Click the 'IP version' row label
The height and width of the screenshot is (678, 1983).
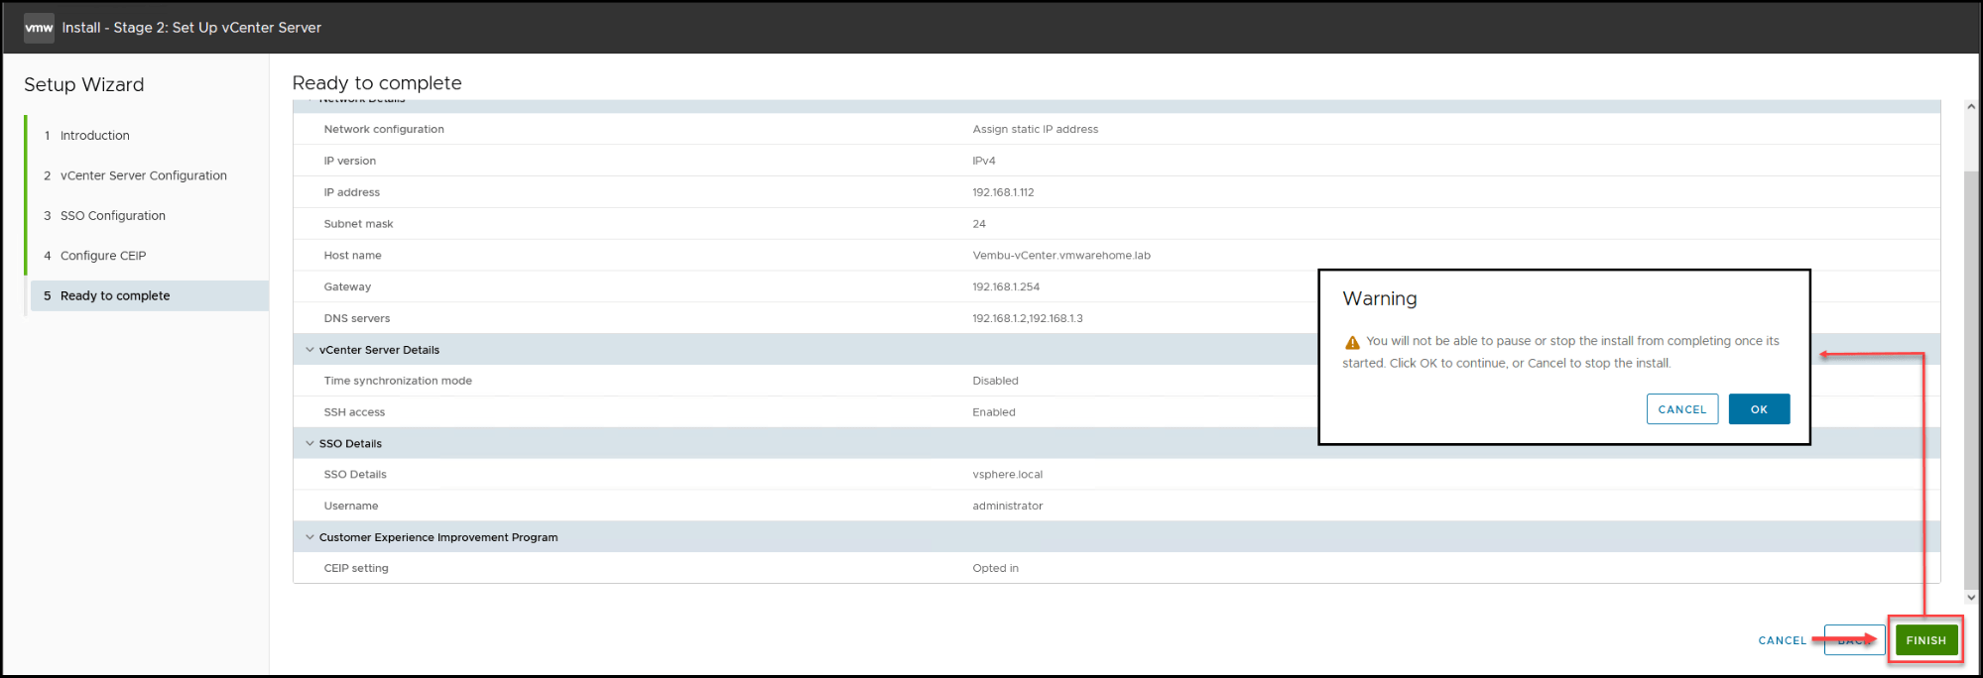pyautogui.click(x=349, y=161)
